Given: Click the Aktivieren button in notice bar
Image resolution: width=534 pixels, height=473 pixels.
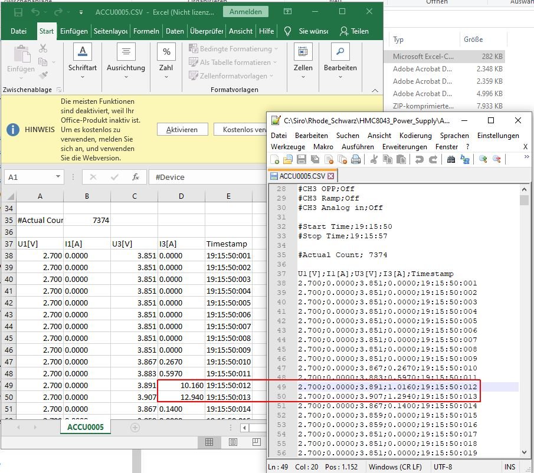Looking at the screenshot, I should (182, 130).
